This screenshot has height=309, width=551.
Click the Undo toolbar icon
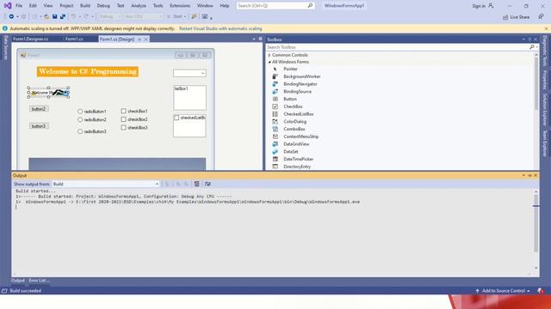73,16
